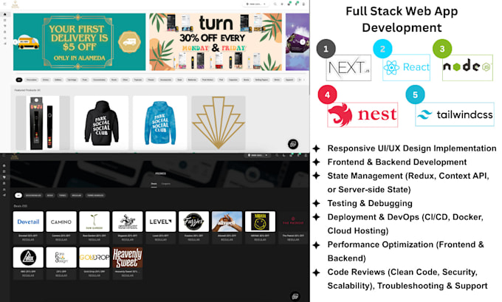The height and width of the screenshot is (302, 502).
Task: Switch to the Coupons tab
Action: (x=166, y=184)
